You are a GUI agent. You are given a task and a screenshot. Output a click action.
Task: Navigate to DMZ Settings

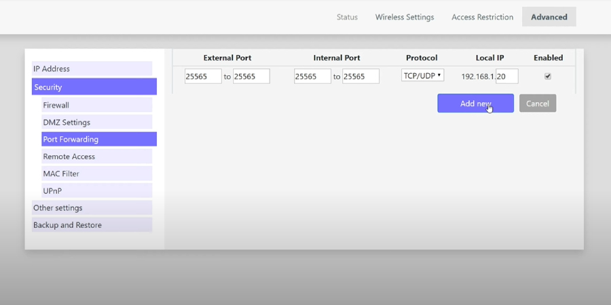coord(96,122)
